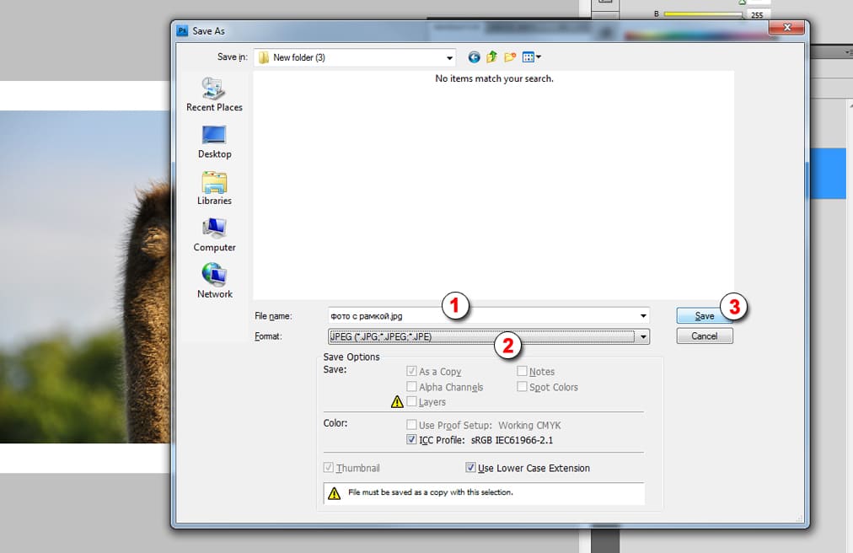Open the Format dropdown list
The image size is (853, 553).
(x=644, y=336)
